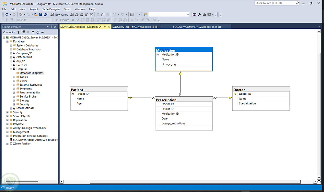The image size is (324, 192).
Task: Click the Navigate Backward arrow icon
Action: click(7, 15)
